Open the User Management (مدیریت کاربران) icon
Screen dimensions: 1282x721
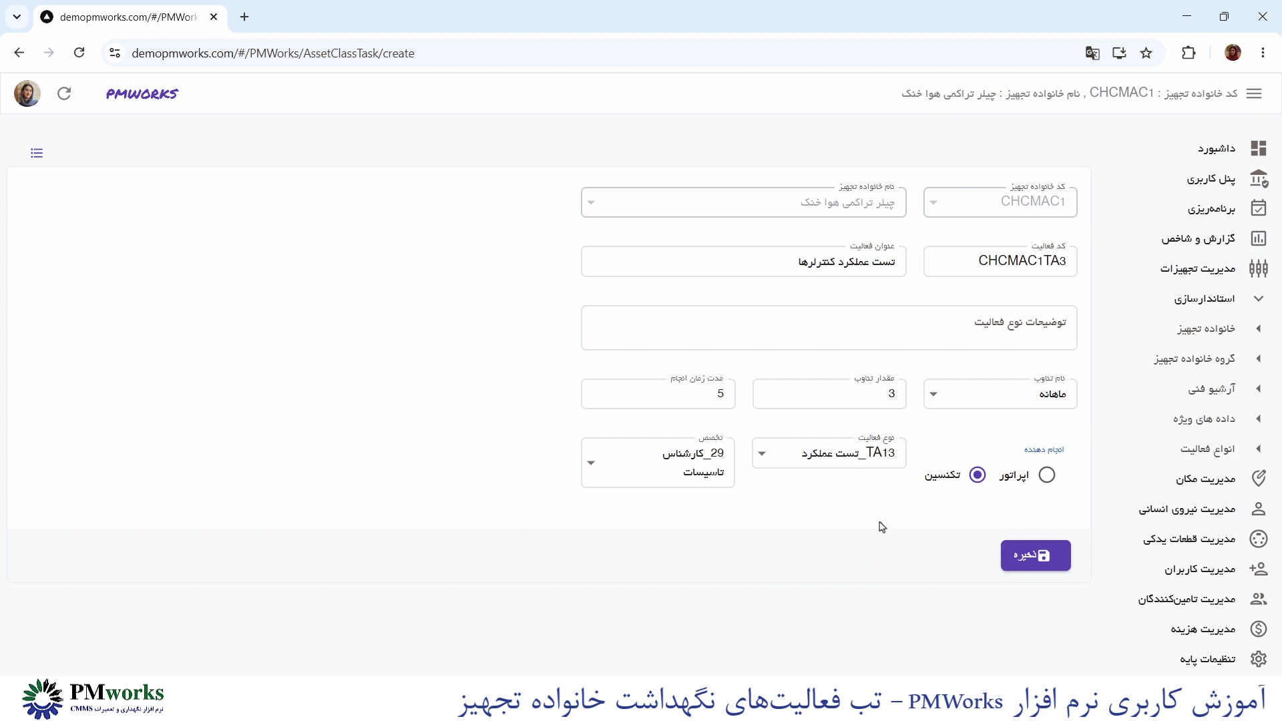coord(1259,569)
